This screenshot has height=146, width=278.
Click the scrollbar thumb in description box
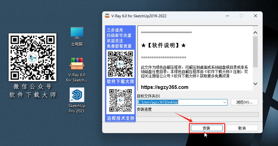click(255, 52)
